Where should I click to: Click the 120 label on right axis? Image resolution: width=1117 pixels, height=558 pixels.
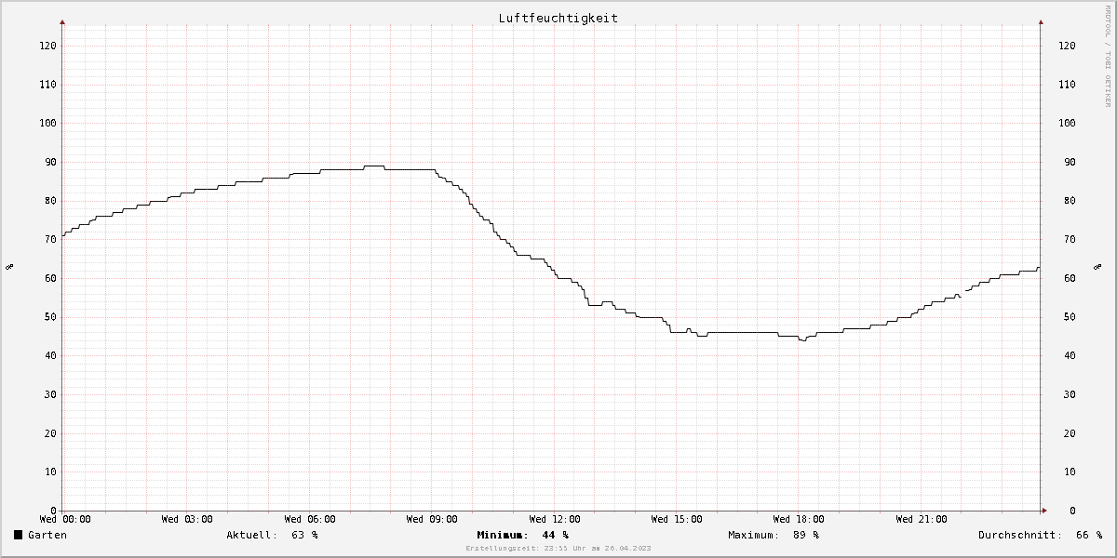point(1068,46)
